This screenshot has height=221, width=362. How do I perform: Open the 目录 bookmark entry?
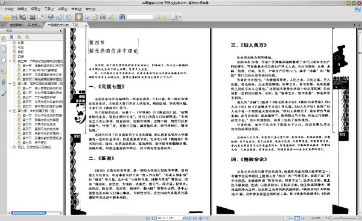pyautogui.click(x=21, y=57)
